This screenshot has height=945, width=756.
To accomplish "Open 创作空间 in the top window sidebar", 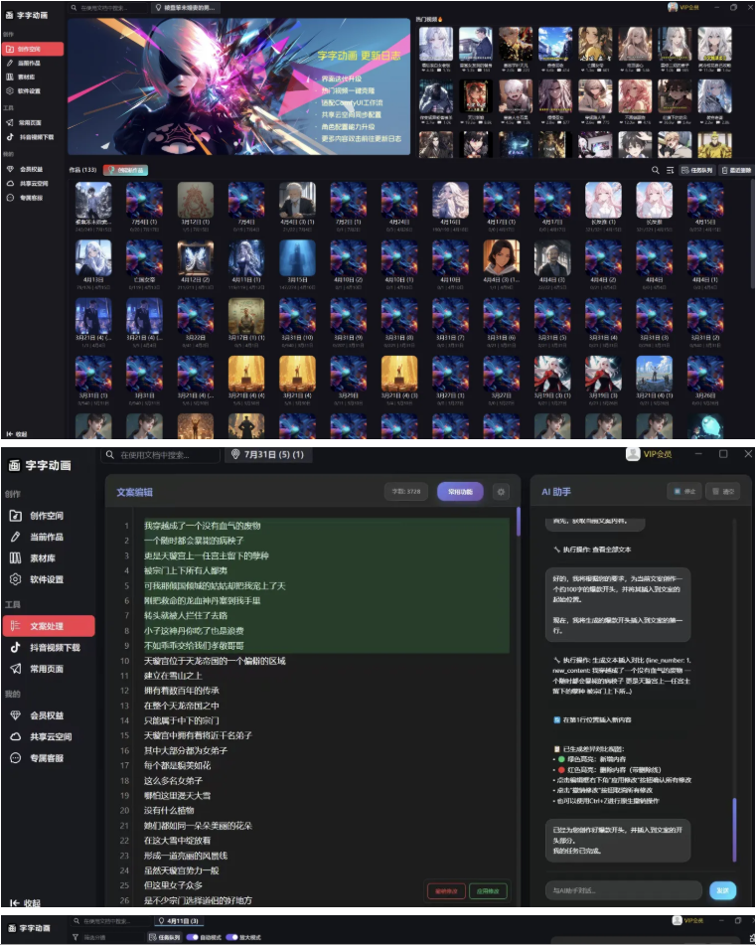I will (x=33, y=49).
